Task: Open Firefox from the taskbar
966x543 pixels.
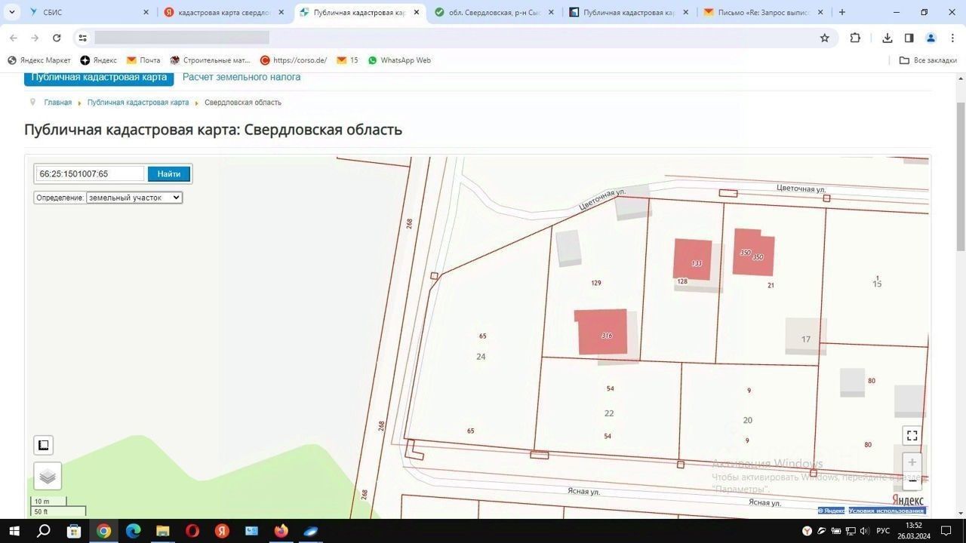Action: [x=281, y=531]
